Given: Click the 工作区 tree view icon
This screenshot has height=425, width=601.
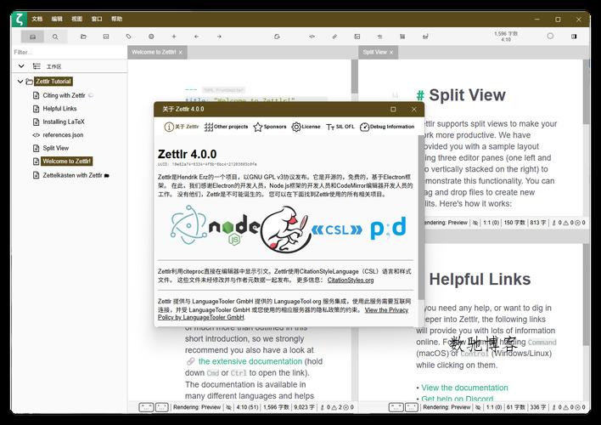Looking at the screenshot, I should (x=37, y=66).
